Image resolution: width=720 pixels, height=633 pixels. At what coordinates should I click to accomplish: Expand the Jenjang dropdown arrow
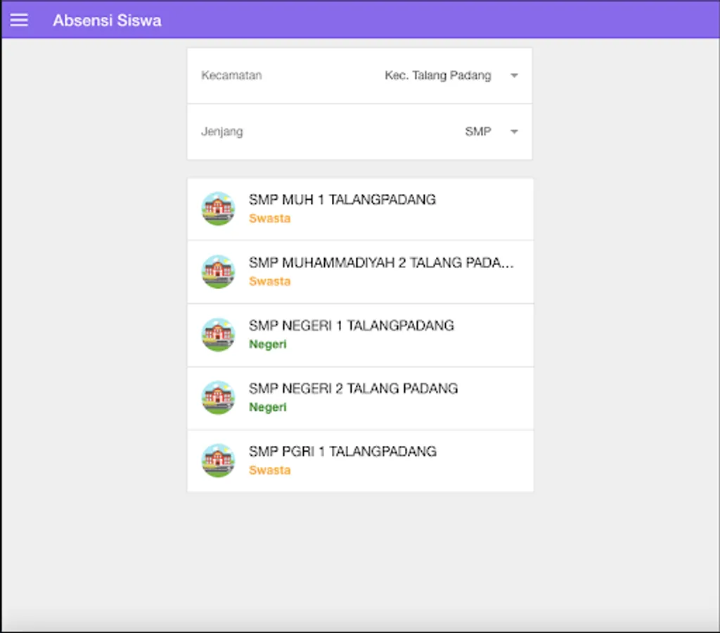point(514,132)
